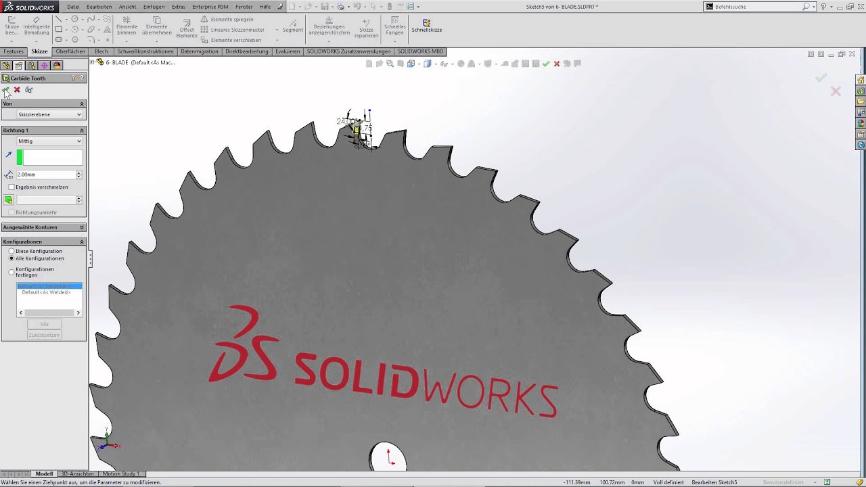Click the Zurücksetzen button
The height and width of the screenshot is (487, 866).
pos(44,335)
